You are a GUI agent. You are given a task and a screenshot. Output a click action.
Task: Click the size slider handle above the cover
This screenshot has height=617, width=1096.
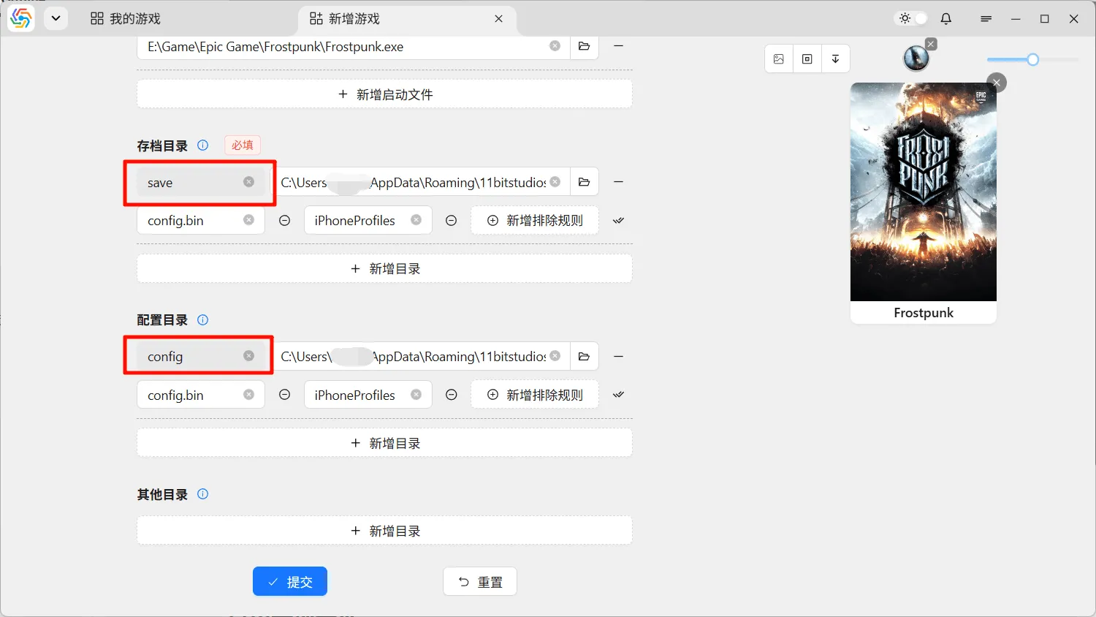click(1032, 60)
